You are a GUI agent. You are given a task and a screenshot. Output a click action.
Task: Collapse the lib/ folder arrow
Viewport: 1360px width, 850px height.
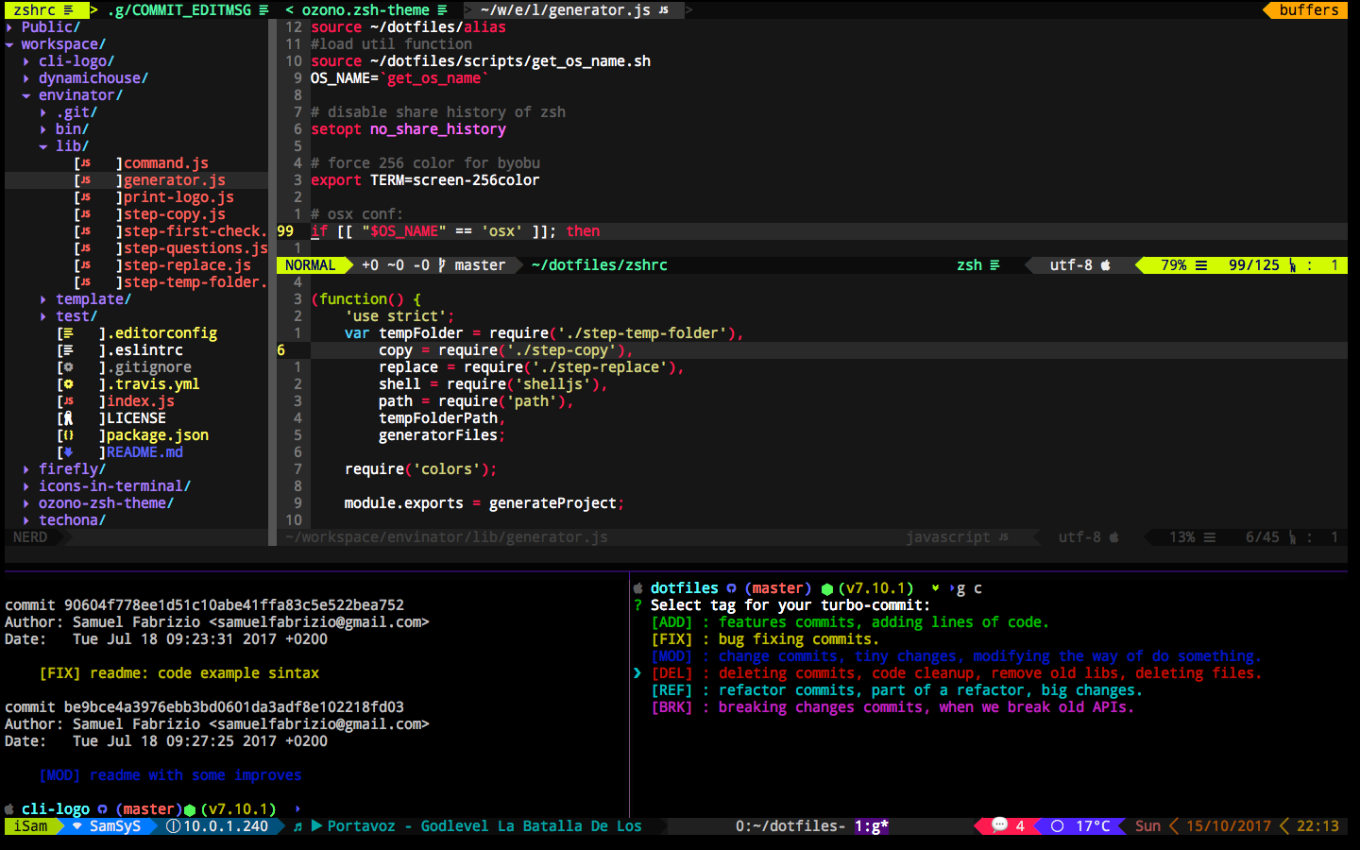click(x=43, y=146)
